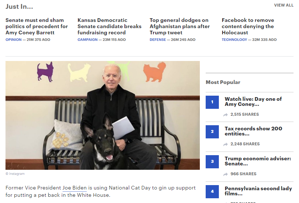299x203 pixels.
Task: Read Kansas Democratic Senate candidate fundraising story
Action: coord(109,26)
